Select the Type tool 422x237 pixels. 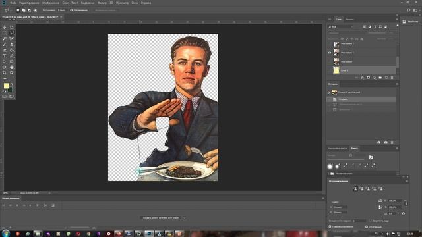pos(5,56)
